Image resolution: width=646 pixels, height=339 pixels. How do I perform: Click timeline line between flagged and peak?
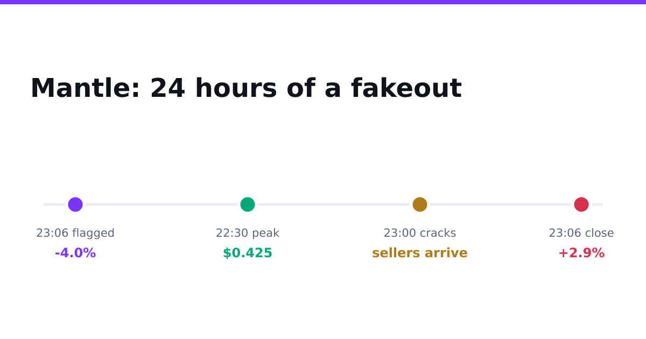click(x=161, y=204)
